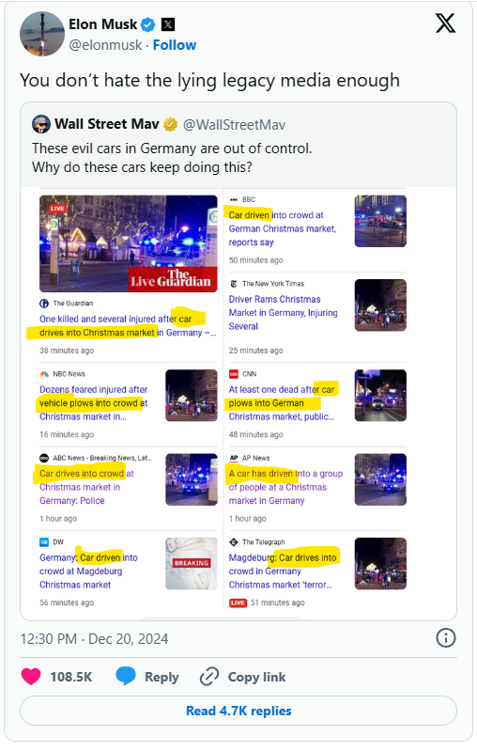Image resolution: width=477 pixels, height=751 pixels.
Task: Click the heart like icon
Action: [x=31, y=677]
